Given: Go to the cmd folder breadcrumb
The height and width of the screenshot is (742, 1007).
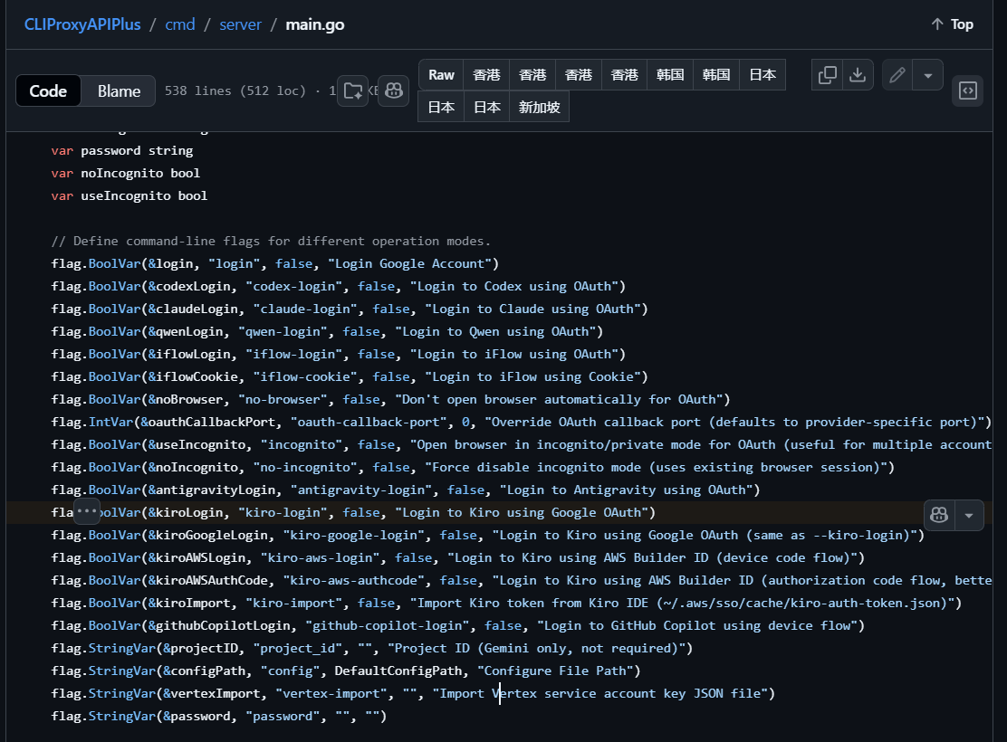Looking at the screenshot, I should point(180,24).
